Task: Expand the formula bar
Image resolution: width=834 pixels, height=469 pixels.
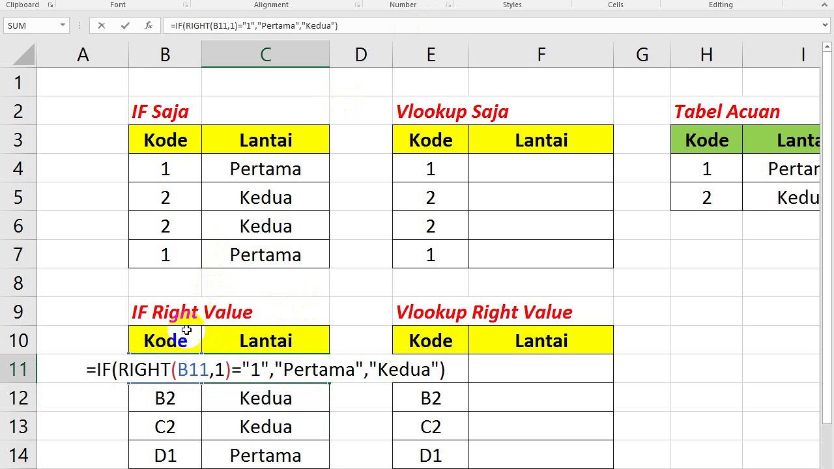Action: coord(826,25)
